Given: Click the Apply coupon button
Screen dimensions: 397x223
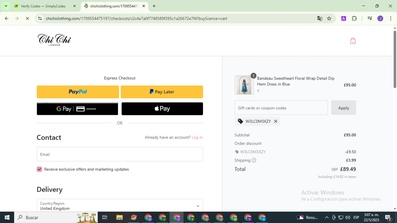Looking at the screenshot, I should [x=344, y=108].
